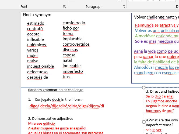The height and width of the screenshot is (134, 179).
Task: Click the word 'incuestionable'
Action: tap(41, 66)
